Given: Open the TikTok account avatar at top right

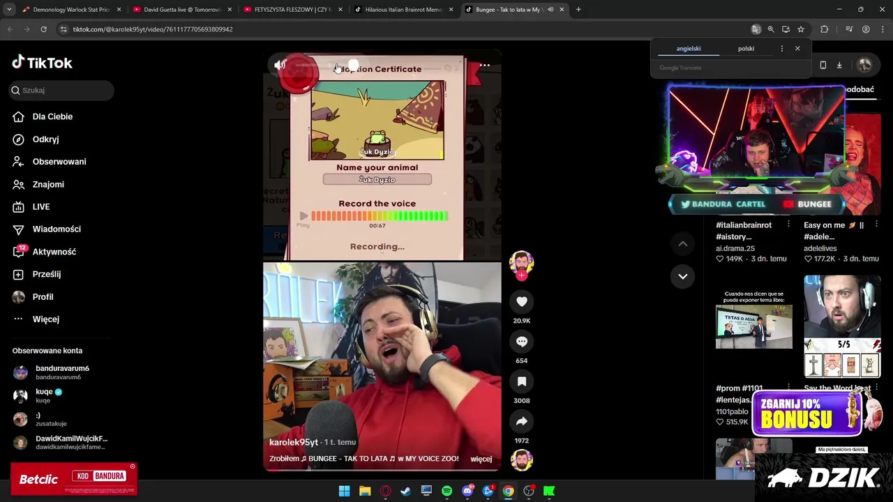Looking at the screenshot, I should point(864,65).
